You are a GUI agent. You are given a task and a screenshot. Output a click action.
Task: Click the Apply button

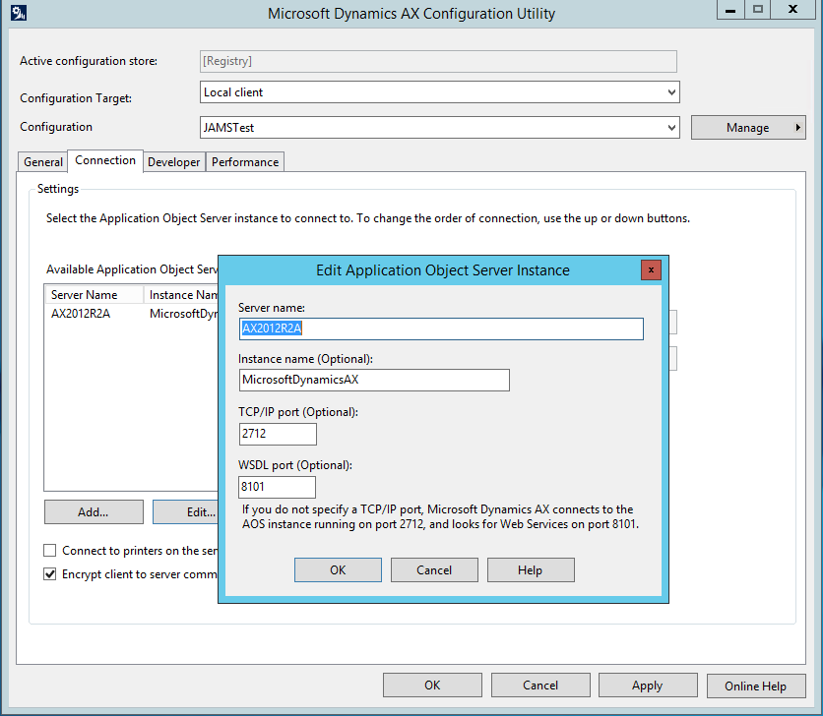[x=647, y=686]
